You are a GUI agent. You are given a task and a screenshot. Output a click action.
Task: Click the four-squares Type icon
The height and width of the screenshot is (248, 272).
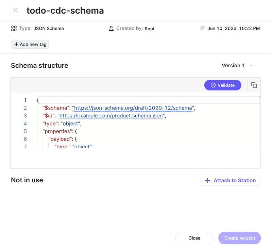click(x=14, y=29)
